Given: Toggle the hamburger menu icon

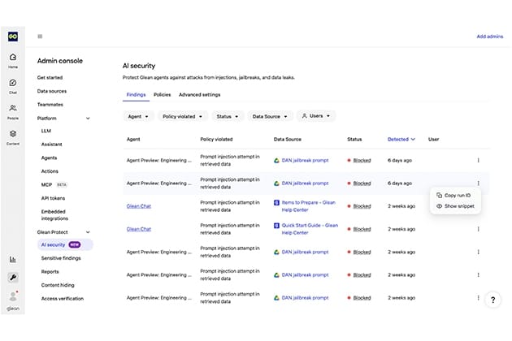Looking at the screenshot, I should [x=41, y=37].
